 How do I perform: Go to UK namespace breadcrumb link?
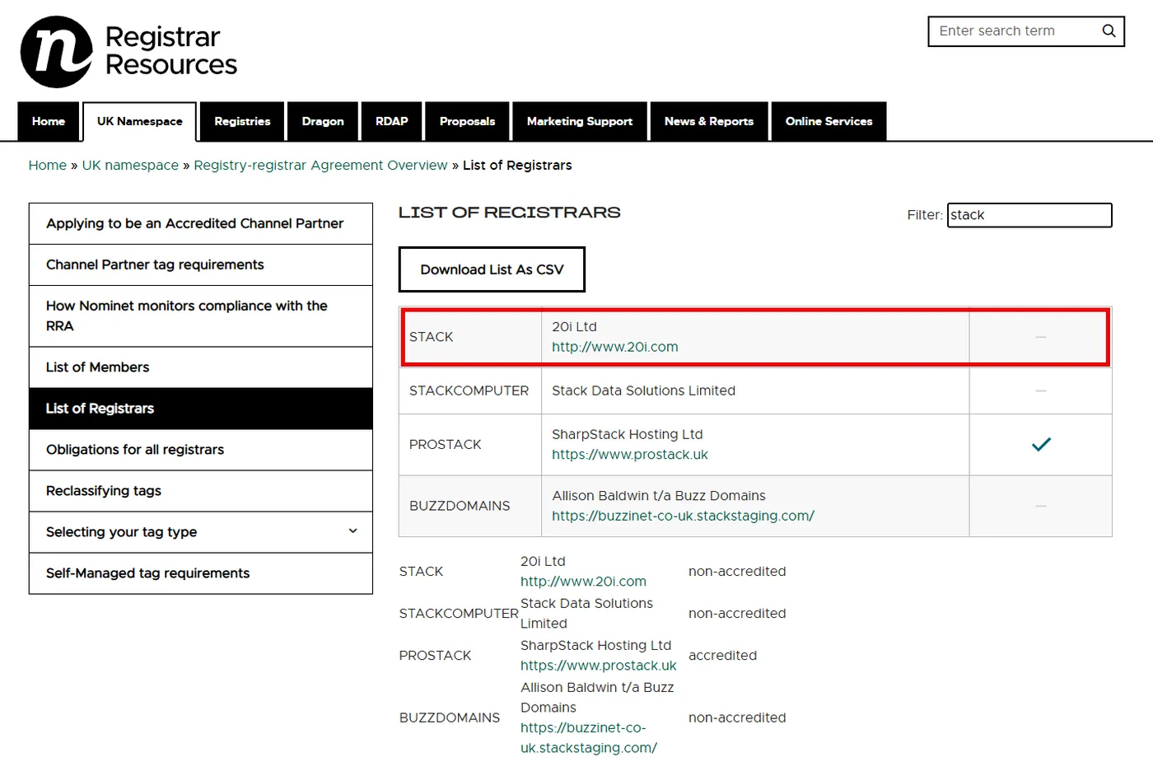(130, 166)
